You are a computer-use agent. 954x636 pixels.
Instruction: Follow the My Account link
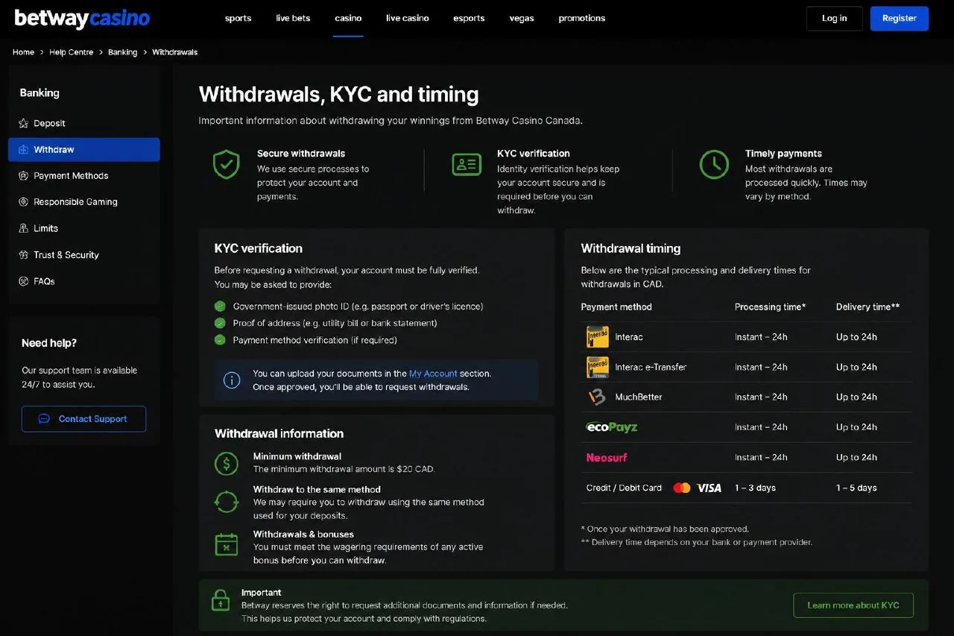433,374
